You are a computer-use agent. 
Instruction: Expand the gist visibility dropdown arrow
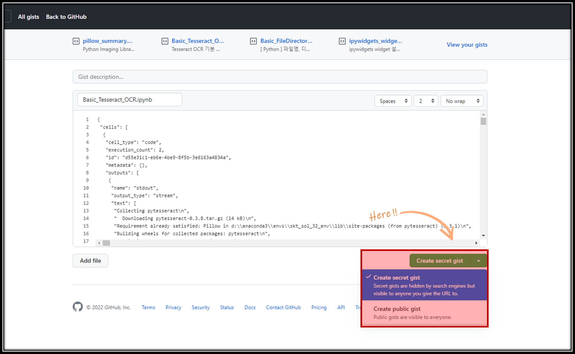coord(479,261)
